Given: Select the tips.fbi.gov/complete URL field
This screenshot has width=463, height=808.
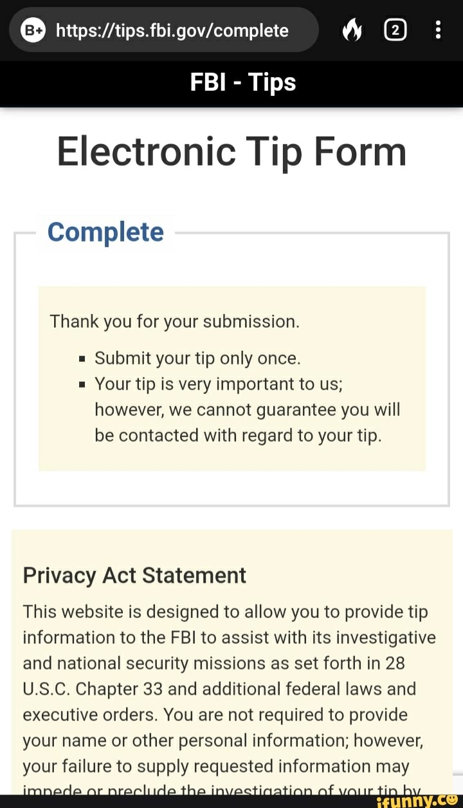Looking at the screenshot, I should pos(172,30).
